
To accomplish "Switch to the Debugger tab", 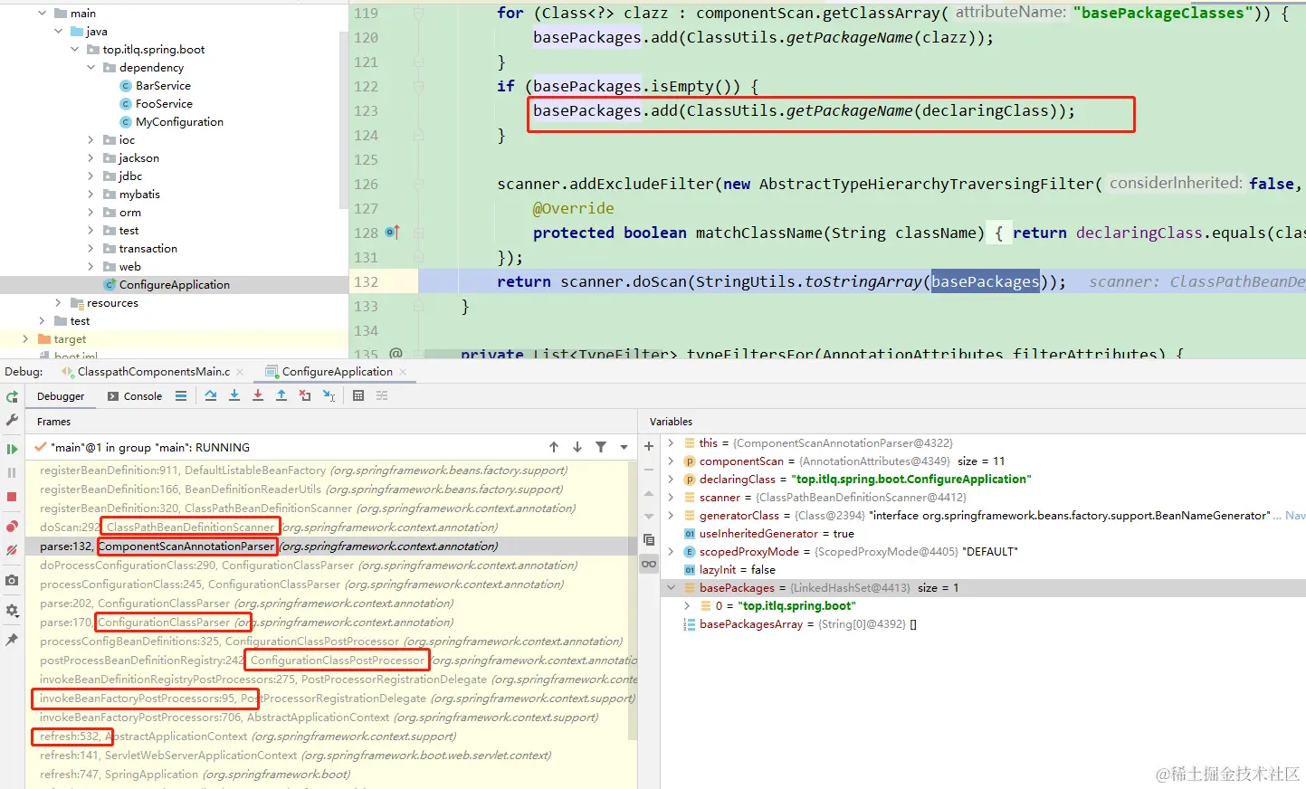I will (x=61, y=396).
